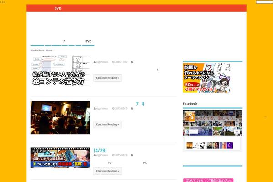Go to Home in the breadcrumb
This screenshot has width=273, height=182.
point(49,50)
